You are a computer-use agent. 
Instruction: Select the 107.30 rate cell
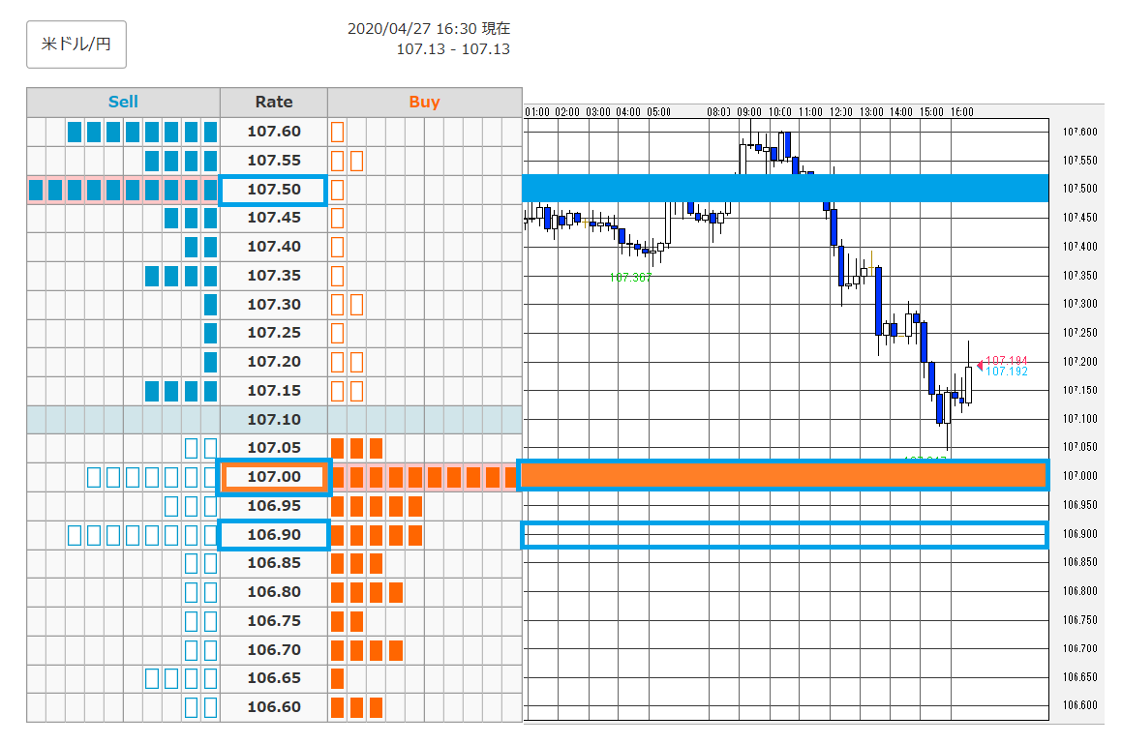point(274,305)
